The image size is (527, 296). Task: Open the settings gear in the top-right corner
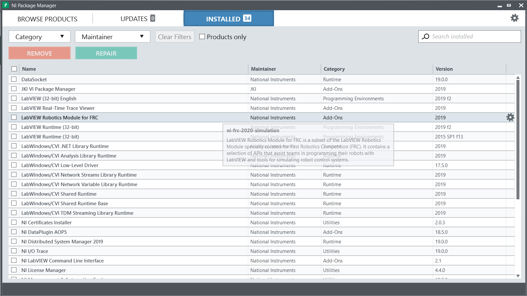click(x=514, y=18)
